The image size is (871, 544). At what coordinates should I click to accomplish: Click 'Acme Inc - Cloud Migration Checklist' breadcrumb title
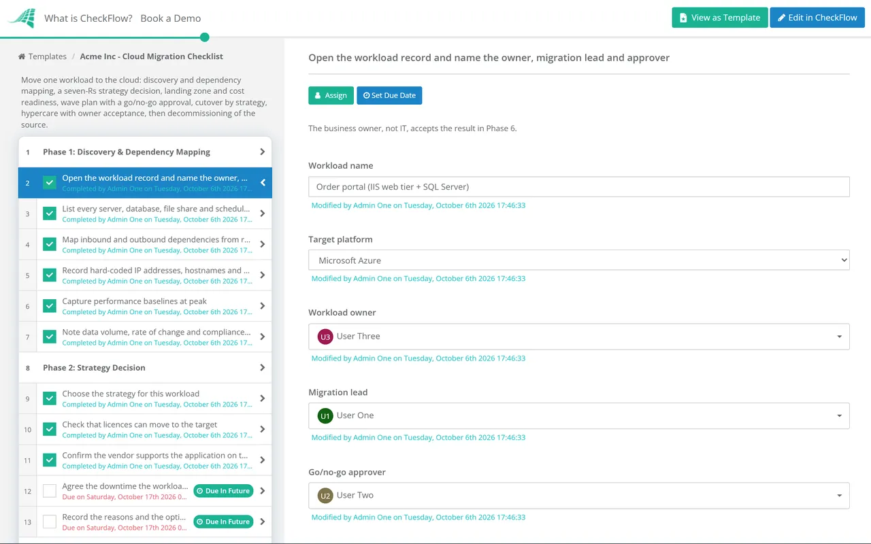152,56
